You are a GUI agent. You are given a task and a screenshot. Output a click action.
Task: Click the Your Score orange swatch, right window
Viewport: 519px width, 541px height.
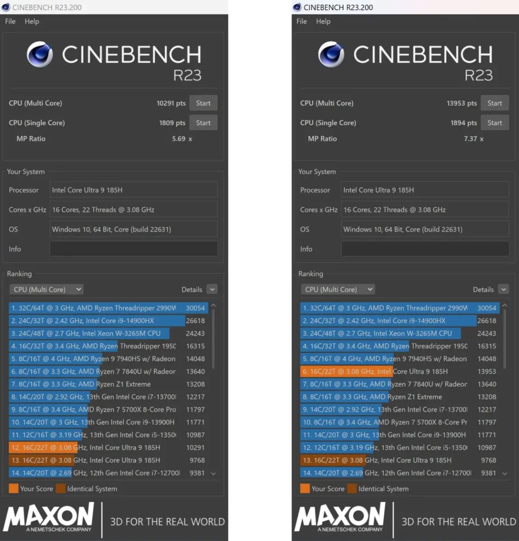pos(305,489)
